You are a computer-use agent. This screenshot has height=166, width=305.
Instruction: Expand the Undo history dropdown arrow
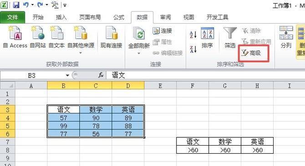point(32,5)
